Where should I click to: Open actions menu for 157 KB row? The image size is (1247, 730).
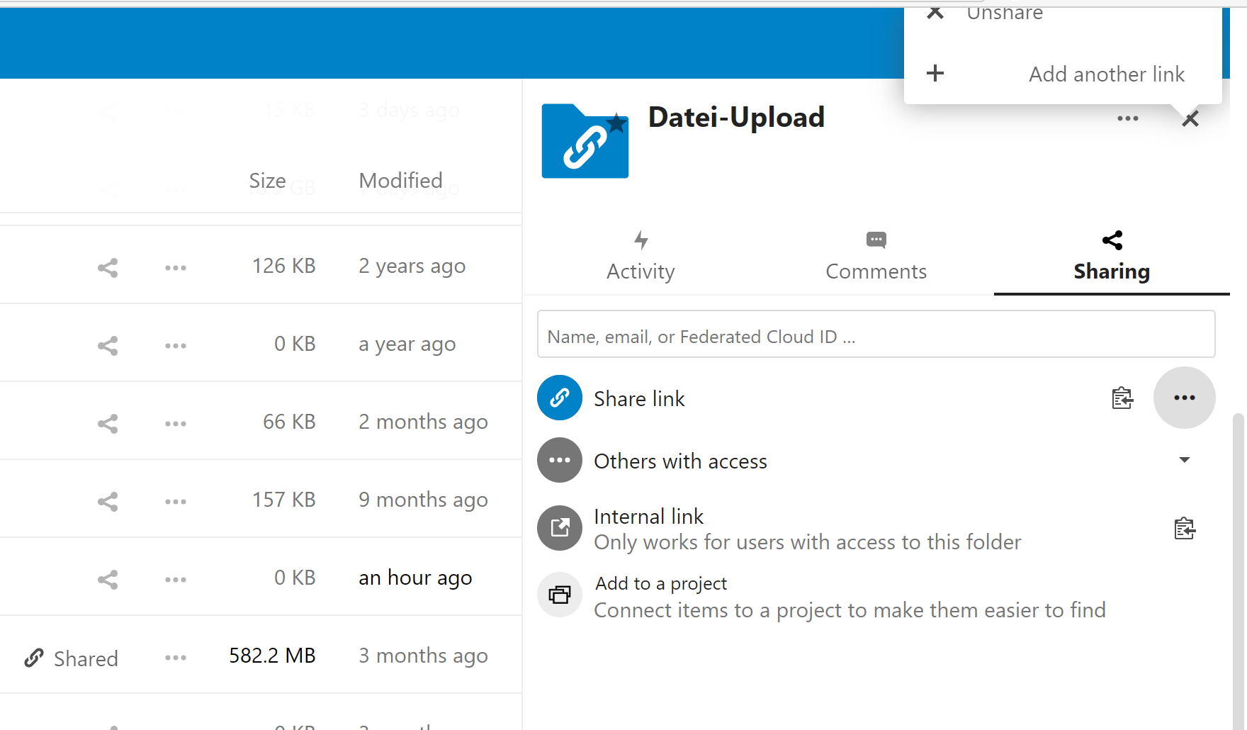(176, 501)
